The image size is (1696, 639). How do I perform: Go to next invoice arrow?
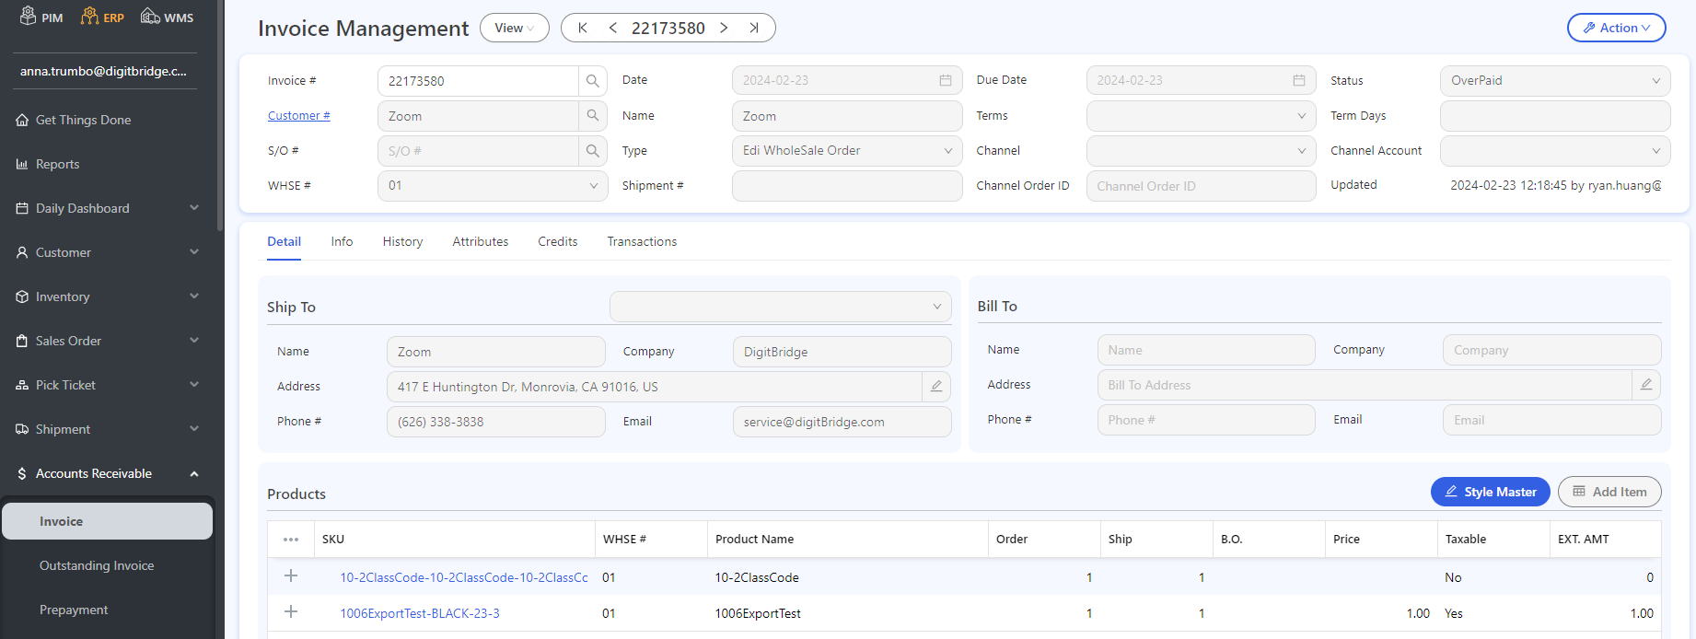click(x=725, y=28)
